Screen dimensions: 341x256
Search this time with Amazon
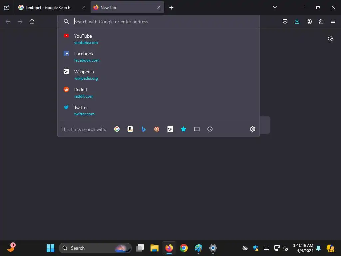(130, 129)
